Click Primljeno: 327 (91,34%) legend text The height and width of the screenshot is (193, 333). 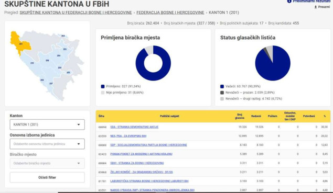click(x=123, y=86)
